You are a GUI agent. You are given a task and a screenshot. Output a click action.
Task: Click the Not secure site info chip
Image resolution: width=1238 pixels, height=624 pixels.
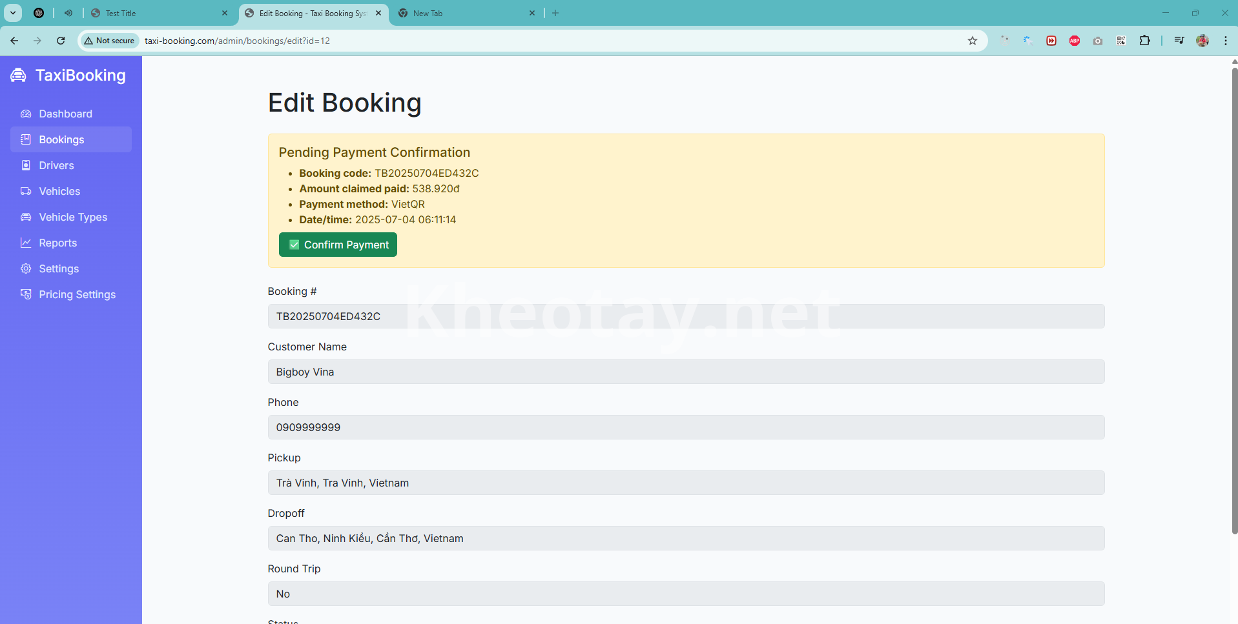[x=109, y=41]
